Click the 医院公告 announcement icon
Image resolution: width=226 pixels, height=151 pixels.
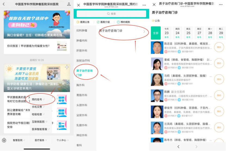coord(78,22)
